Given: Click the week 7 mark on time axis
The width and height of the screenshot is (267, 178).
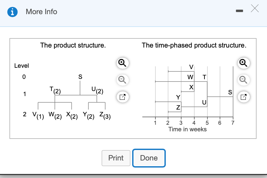Looking at the screenshot, I should click(x=233, y=123).
